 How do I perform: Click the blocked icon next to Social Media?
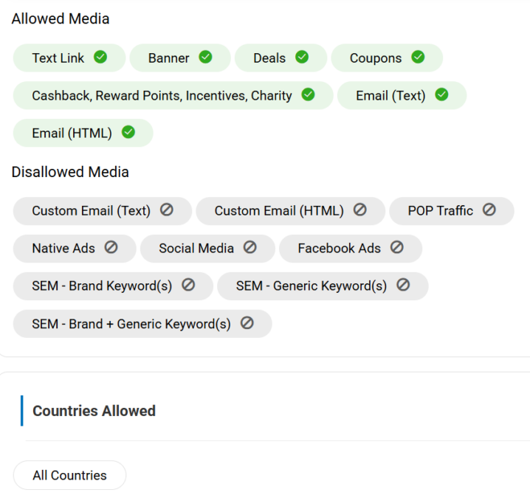250,248
